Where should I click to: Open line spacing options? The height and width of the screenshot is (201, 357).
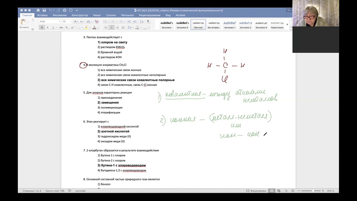tap(130, 27)
